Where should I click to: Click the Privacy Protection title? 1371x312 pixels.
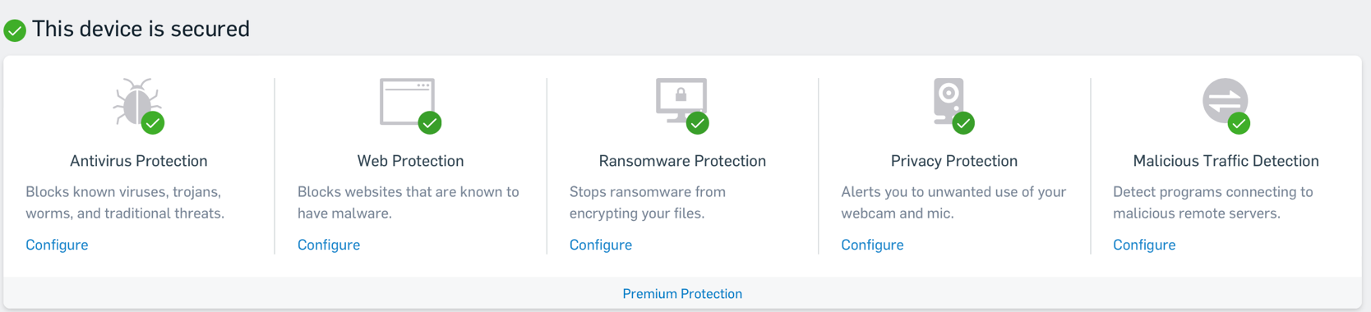pos(954,161)
